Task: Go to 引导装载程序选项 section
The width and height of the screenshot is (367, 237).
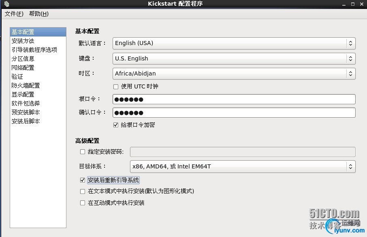Action: click(38, 50)
